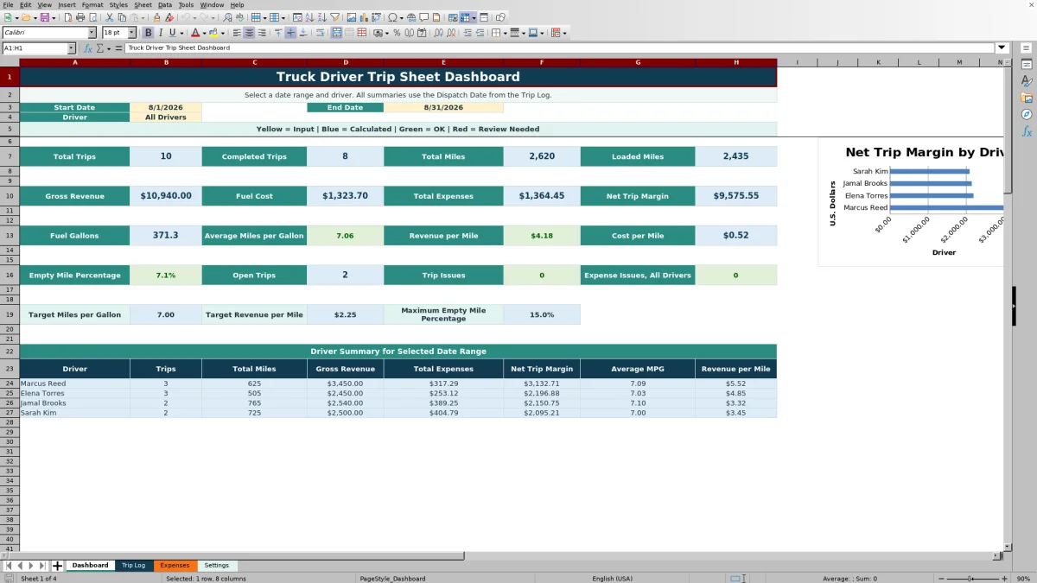Expand the formula bar arrow
Viewport: 1037px width, 583px height.
[x=1002, y=48]
